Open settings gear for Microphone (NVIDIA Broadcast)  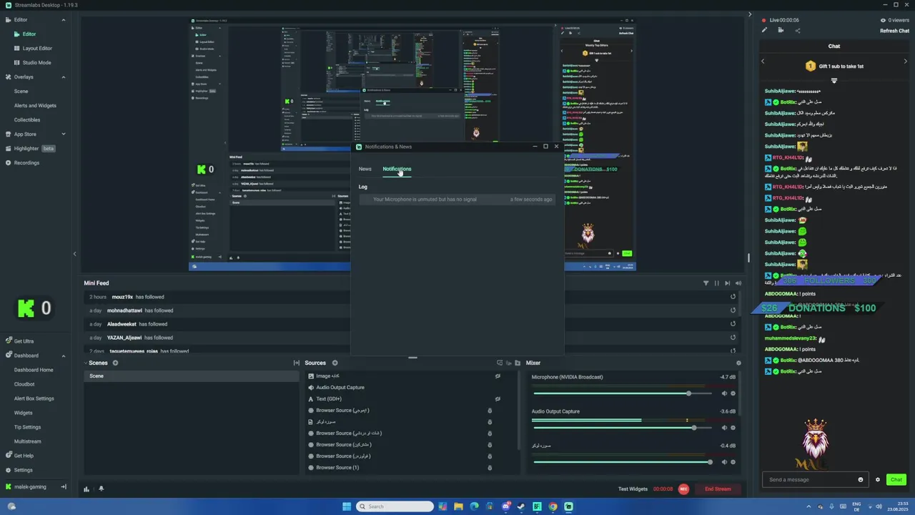[733, 393]
